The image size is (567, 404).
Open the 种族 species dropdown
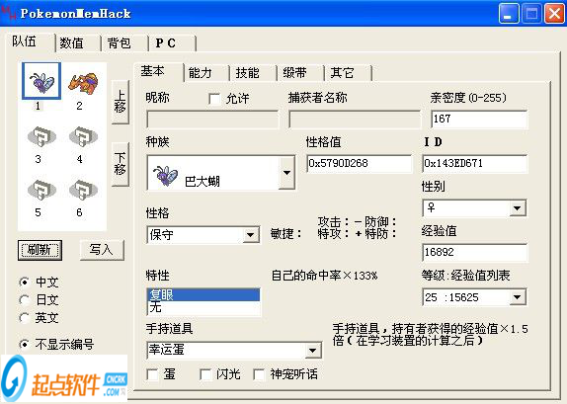pyautogui.click(x=286, y=173)
